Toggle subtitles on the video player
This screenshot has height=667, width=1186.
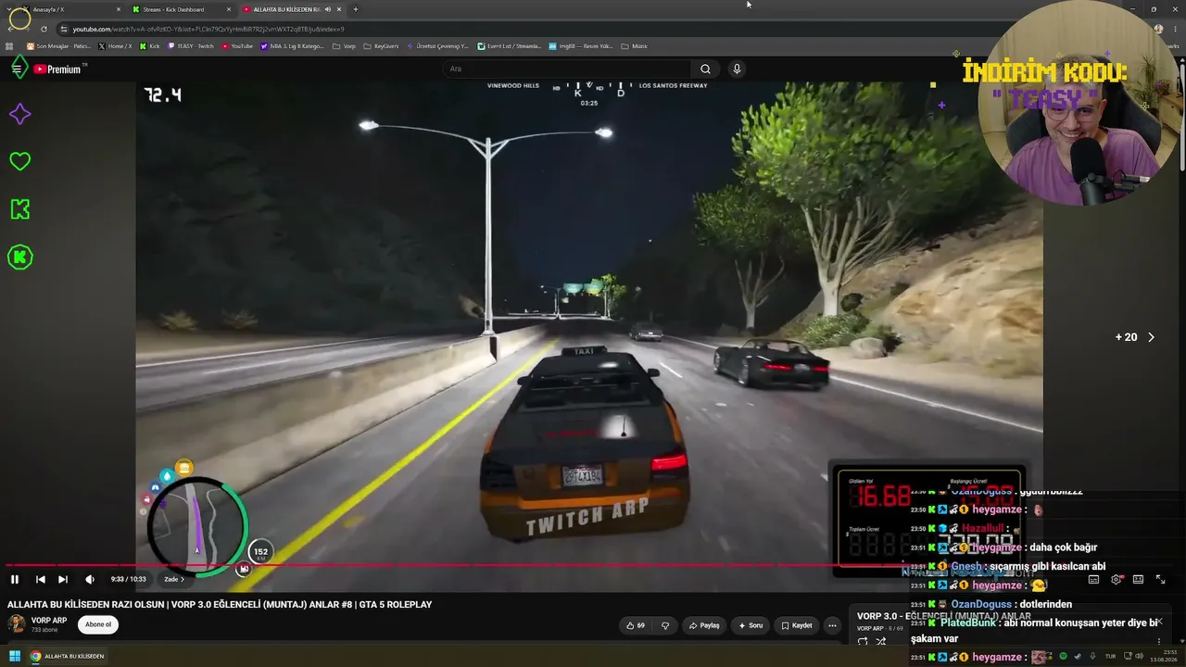[1093, 580]
